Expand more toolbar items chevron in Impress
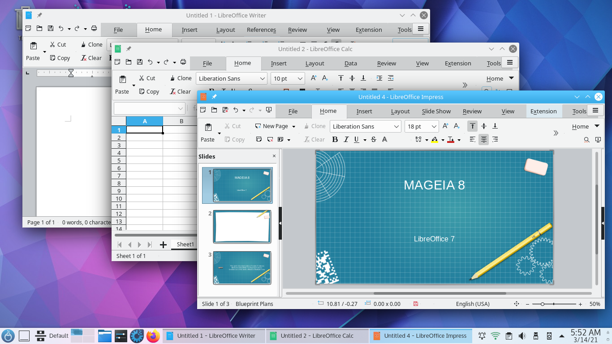The height and width of the screenshot is (344, 612). [x=556, y=133]
